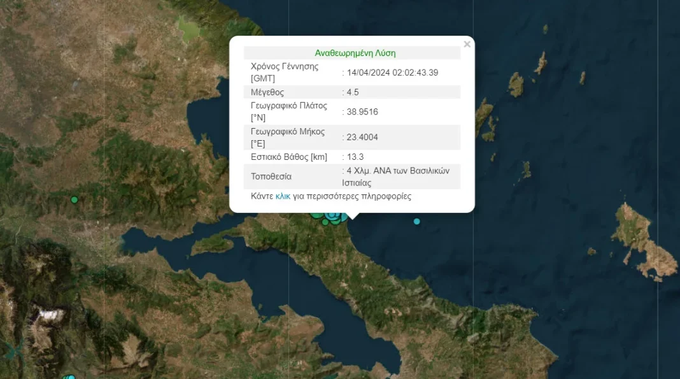680x379 pixels.
Task: Click the 'Μέγεθος' row label
Action: 267,92
